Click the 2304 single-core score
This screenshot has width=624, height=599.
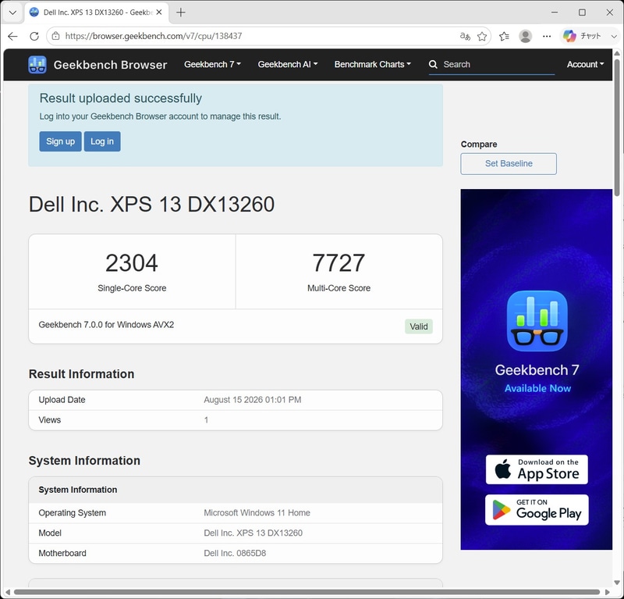[x=132, y=263]
